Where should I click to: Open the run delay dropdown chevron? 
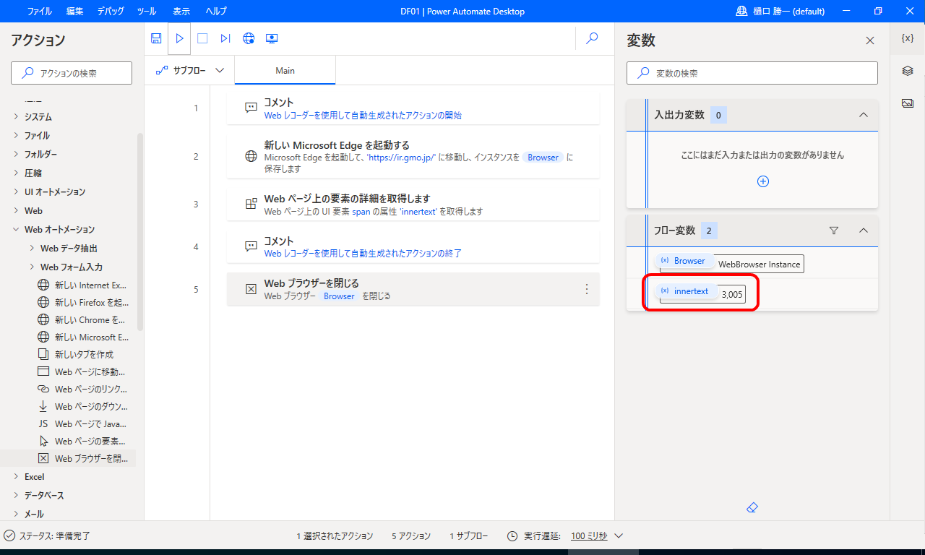(x=619, y=536)
